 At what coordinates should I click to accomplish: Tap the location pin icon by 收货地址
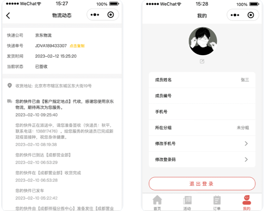point(9,86)
